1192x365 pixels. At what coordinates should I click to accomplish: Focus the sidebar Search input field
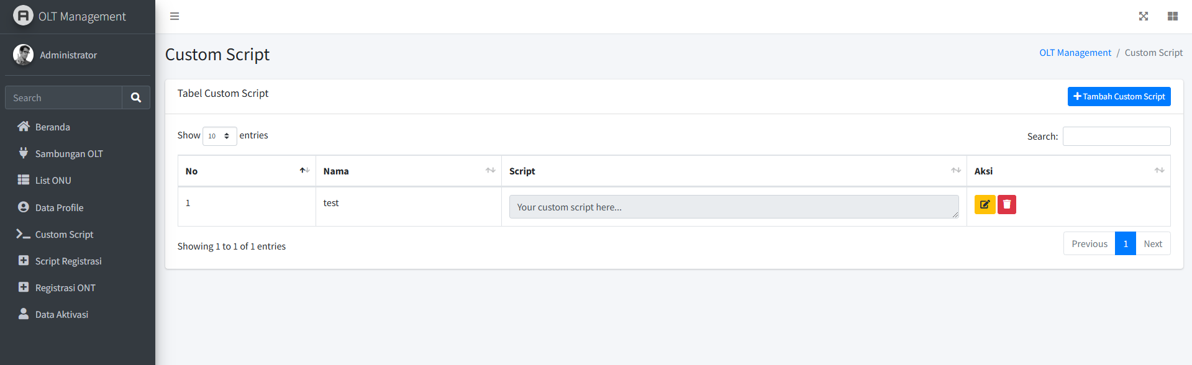point(64,97)
